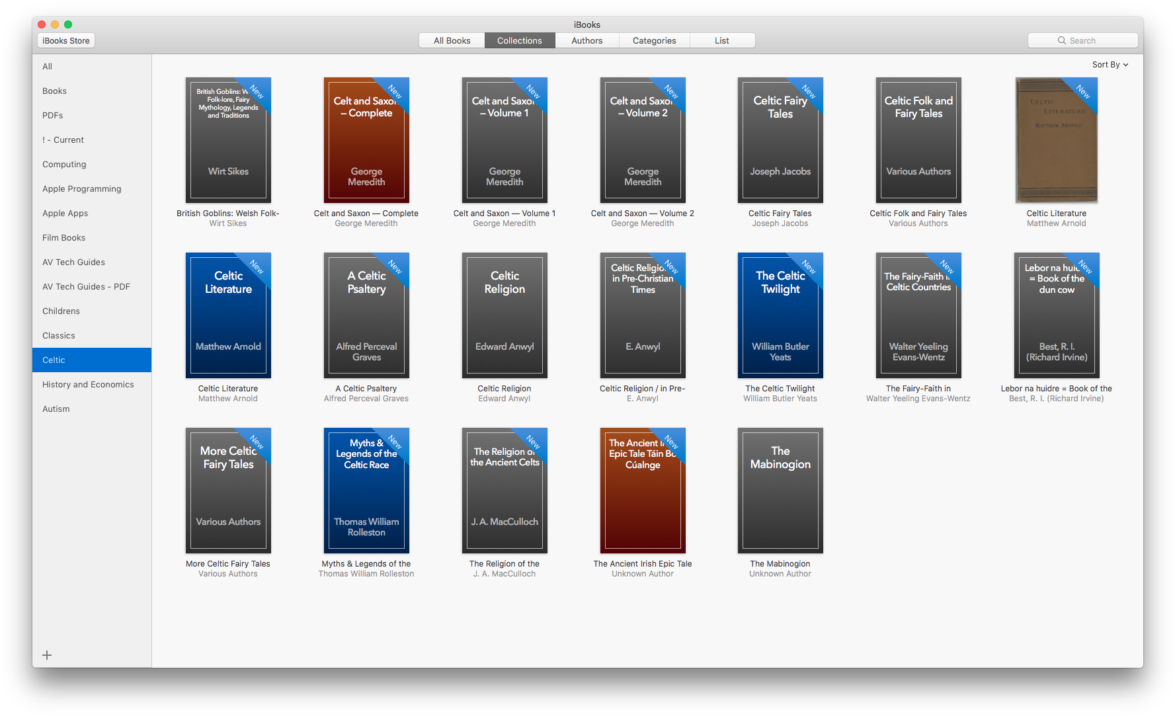1175x716 pixels.
Task: Open the iBooks Store
Action: tap(66, 40)
